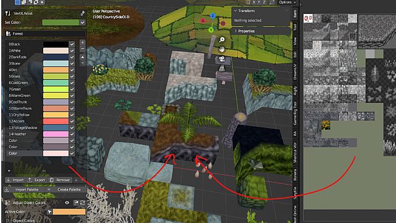Click the add palette color plus icon
396x223 pixels.
coord(82,43)
